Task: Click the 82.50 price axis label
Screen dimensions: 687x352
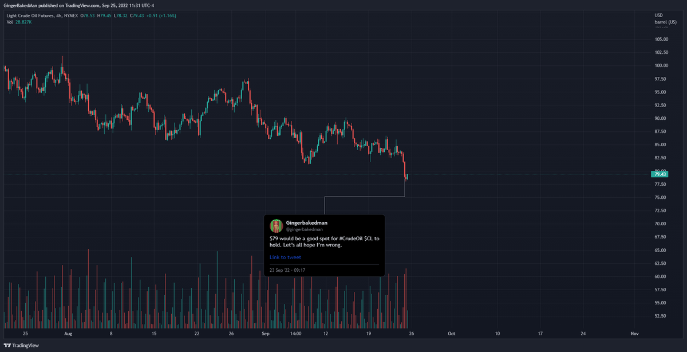Action: [x=660, y=158]
